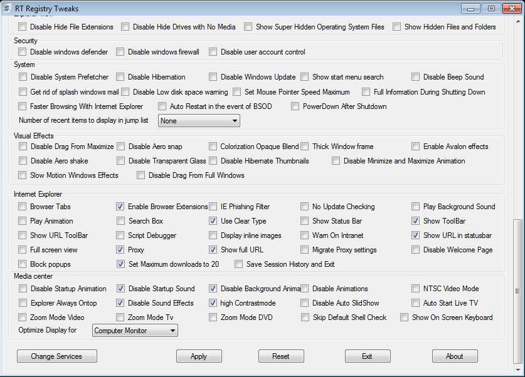Check Disable Startup Animation

click(23, 289)
